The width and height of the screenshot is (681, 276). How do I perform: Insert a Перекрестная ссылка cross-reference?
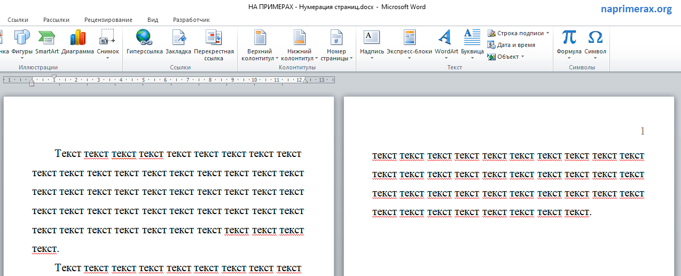click(x=214, y=46)
